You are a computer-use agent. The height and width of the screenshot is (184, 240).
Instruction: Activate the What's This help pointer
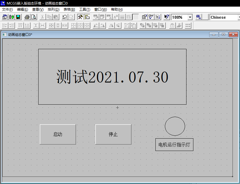coord(166,17)
